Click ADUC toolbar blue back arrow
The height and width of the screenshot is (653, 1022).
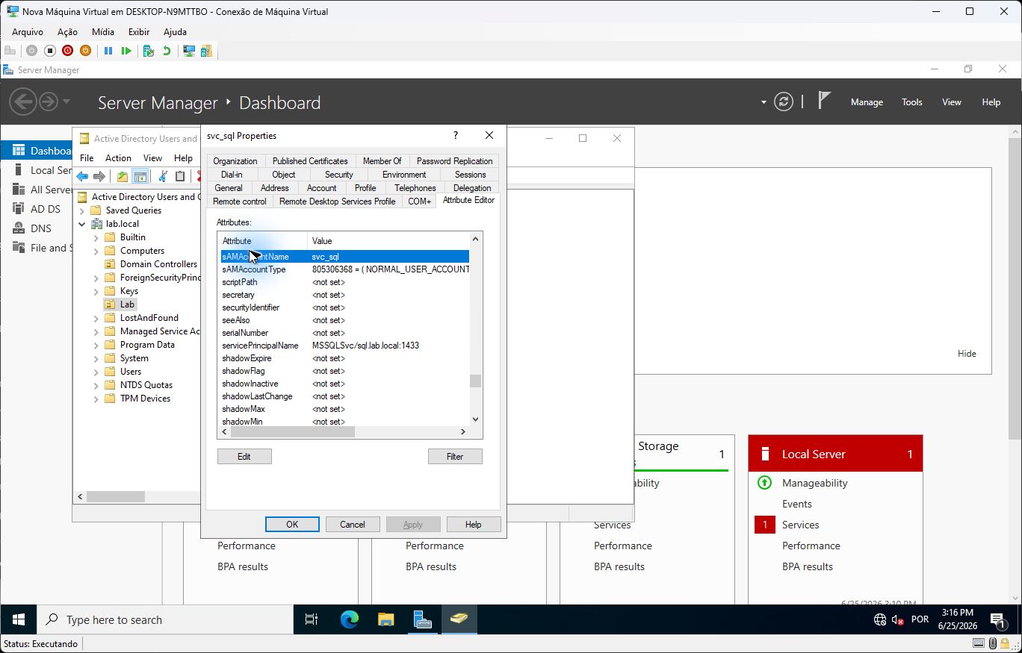coord(82,176)
